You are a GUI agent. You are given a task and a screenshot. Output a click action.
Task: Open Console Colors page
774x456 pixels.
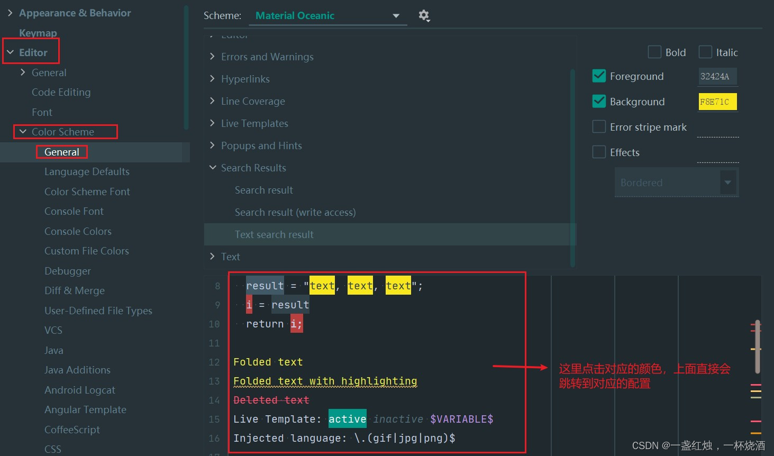pos(78,231)
